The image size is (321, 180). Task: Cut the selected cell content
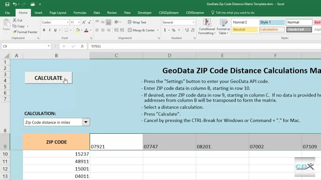click(17, 20)
